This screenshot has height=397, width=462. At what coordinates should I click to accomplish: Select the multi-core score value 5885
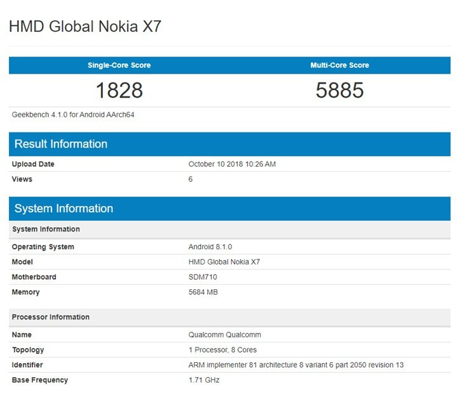click(x=340, y=91)
